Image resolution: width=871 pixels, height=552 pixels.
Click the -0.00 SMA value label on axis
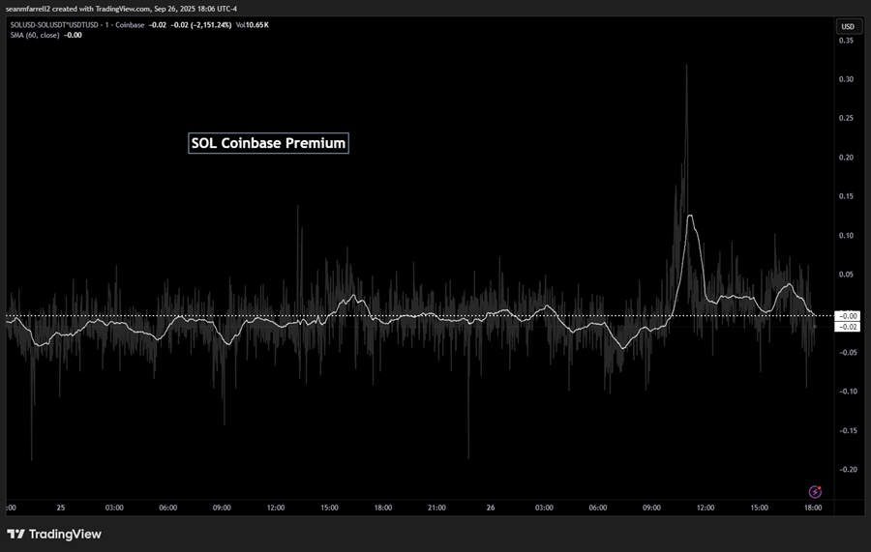coord(847,316)
